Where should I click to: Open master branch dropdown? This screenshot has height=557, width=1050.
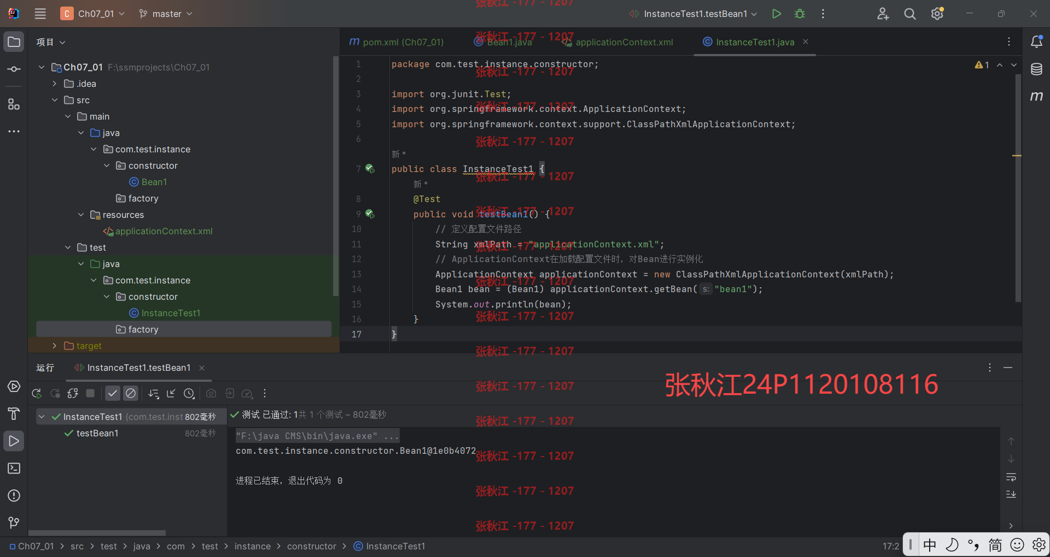click(166, 14)
